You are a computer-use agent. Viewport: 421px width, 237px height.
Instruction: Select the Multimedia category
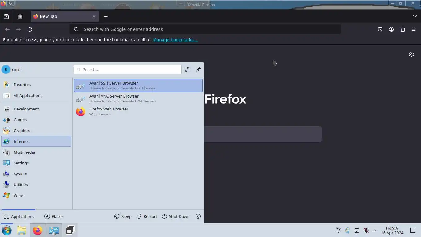pos(36,152)
